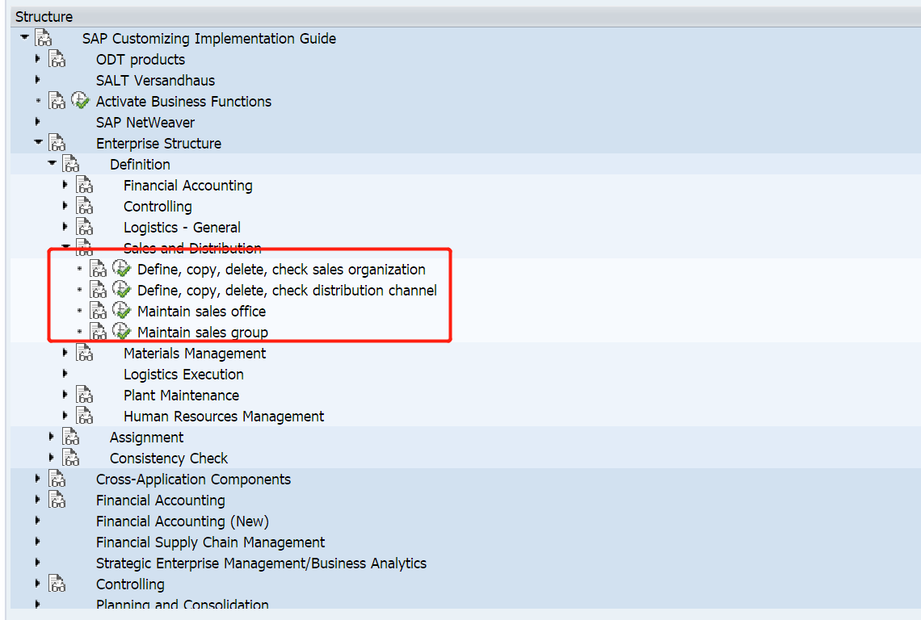Select the 'Consistency Check' tree item
921x620 pixels.
click(x=168, y=458)
